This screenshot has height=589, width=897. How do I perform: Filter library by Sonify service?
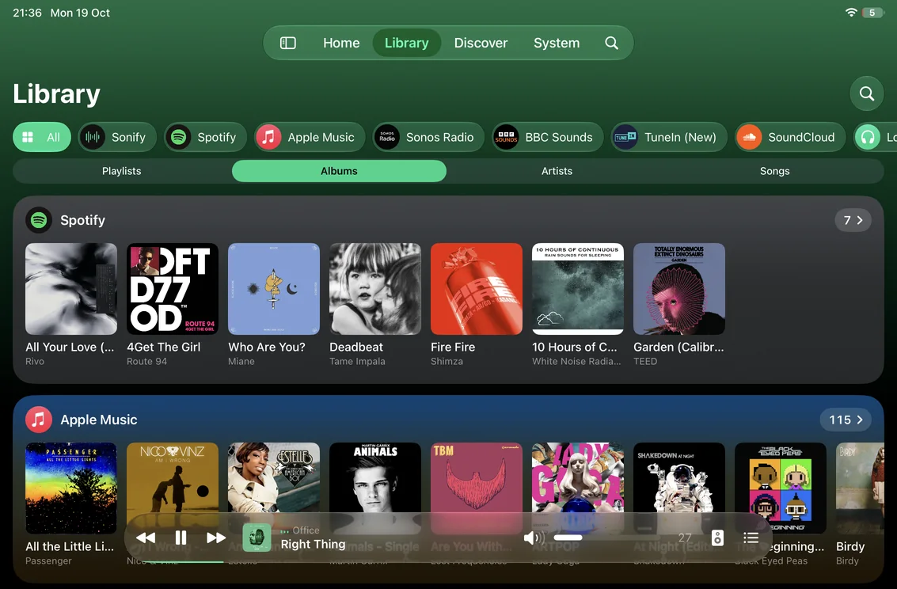point(117,137)
